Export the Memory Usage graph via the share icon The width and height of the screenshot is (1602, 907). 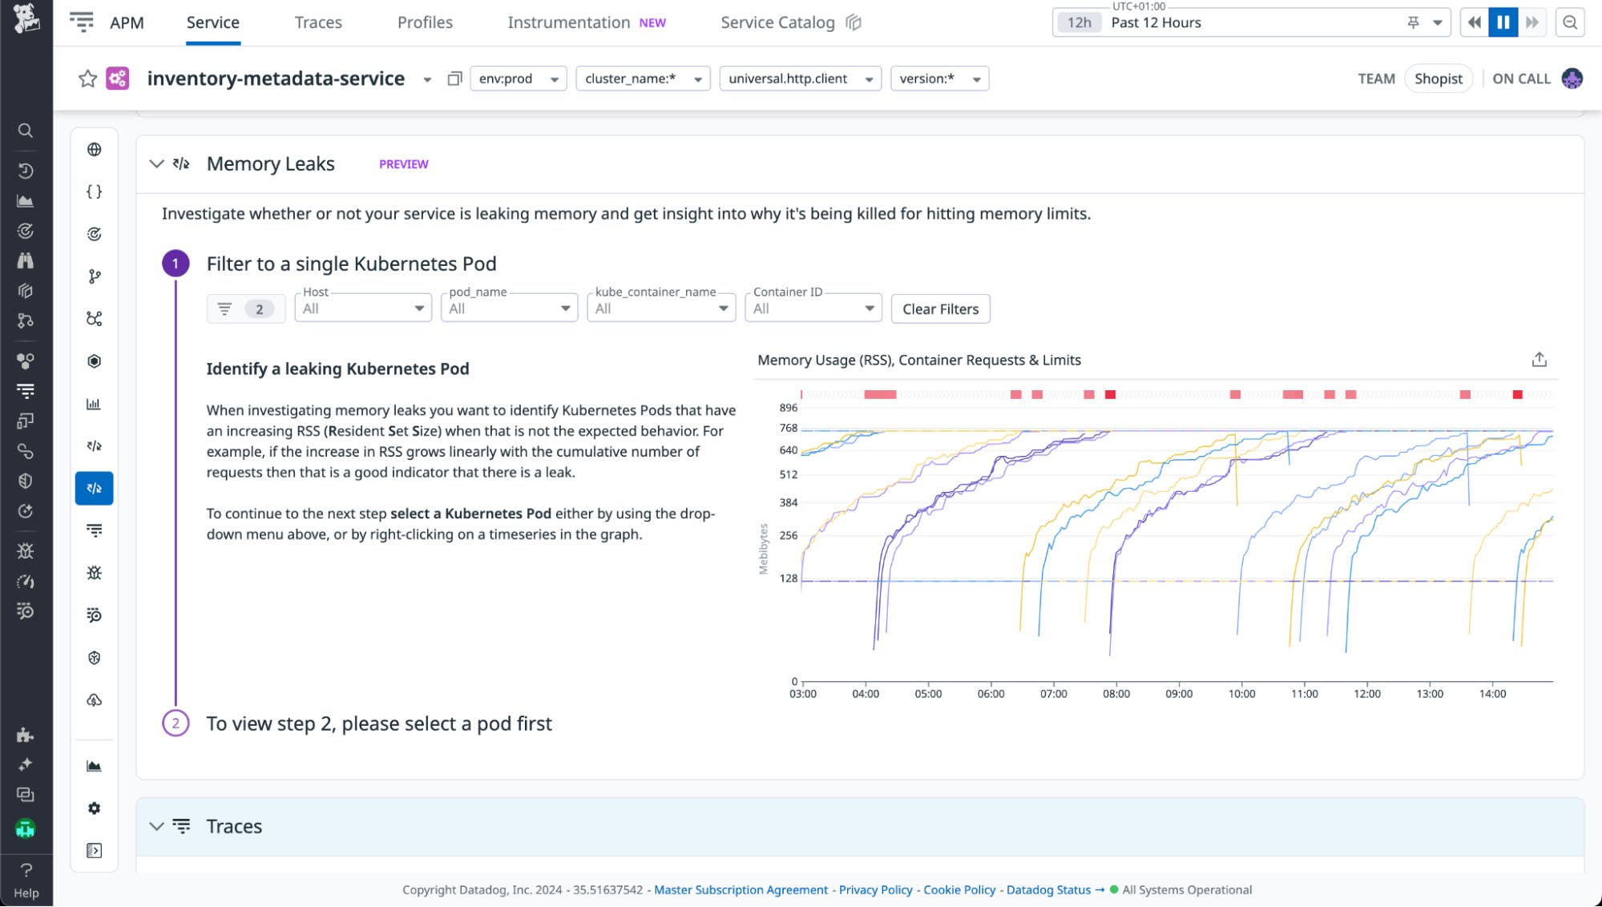pyautogui.click(x=1539, y=360)
